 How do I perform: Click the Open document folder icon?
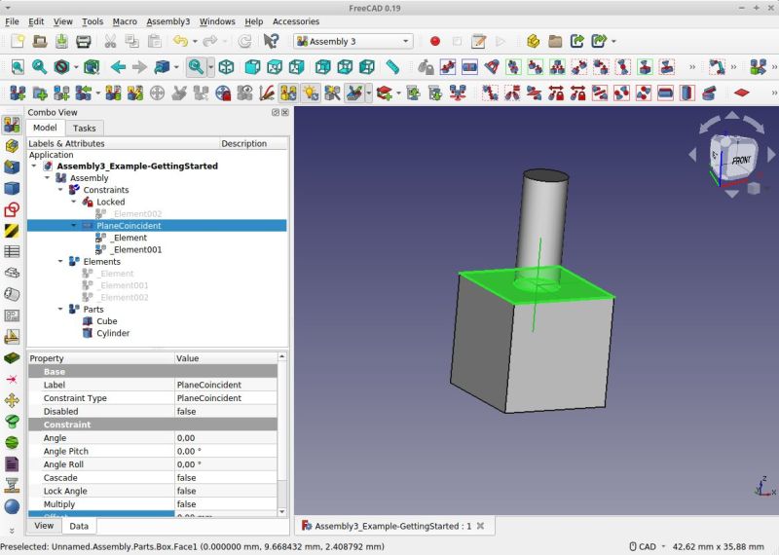click(39, 41)
